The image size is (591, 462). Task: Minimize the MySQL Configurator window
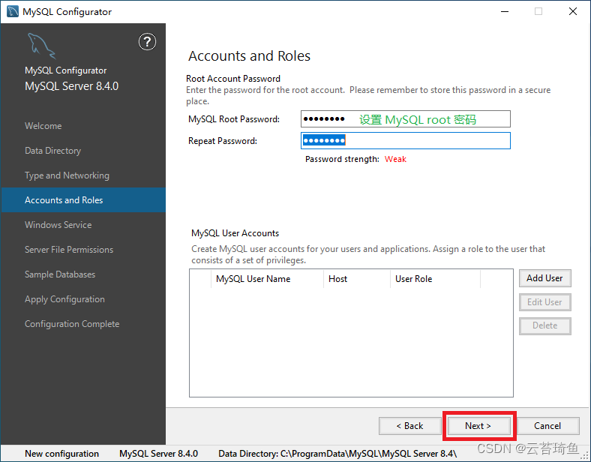pos(505,12)
